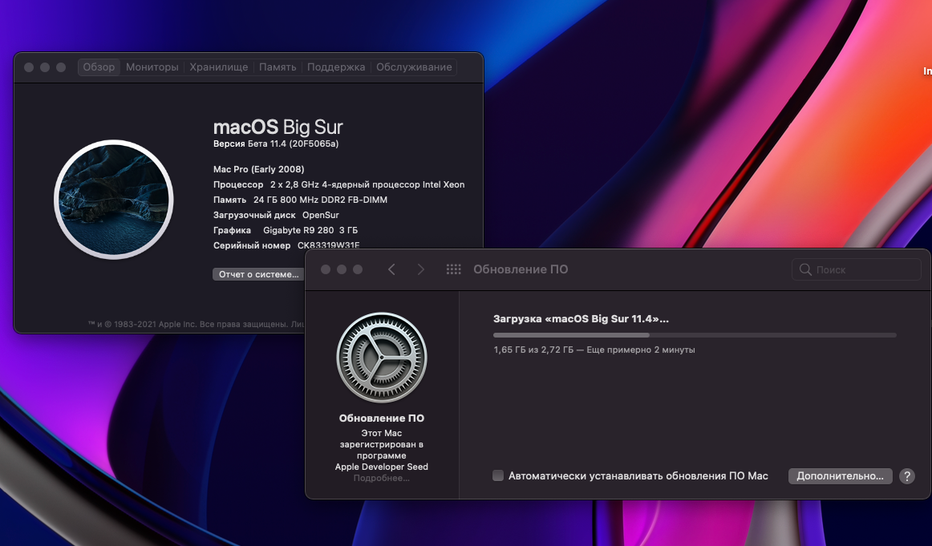Open the Подробнее link
The height and width of the screenshot is (546, 932).
[382, 479]
